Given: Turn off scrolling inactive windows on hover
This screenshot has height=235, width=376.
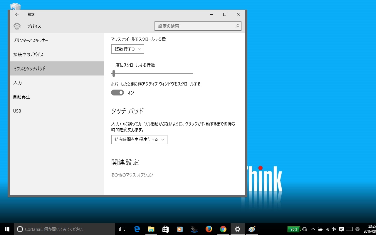Looking at the screenshot, I should pos(117,93).
